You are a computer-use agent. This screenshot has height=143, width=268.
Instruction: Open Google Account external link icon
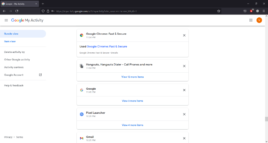(40, 75)
